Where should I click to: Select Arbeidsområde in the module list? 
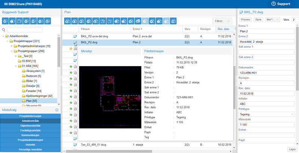click(30, 121)
